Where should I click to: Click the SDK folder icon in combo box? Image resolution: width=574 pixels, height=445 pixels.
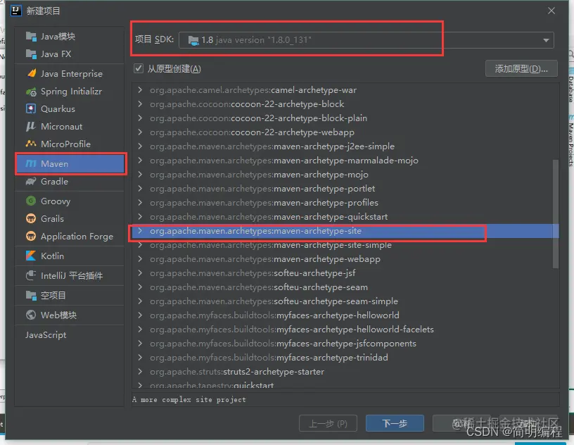(193, 40)
